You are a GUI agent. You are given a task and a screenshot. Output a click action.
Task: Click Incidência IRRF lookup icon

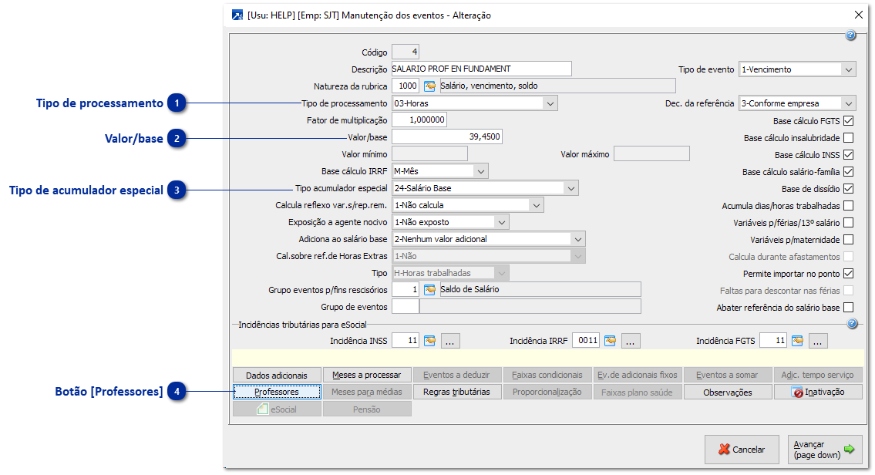point(610,341)
